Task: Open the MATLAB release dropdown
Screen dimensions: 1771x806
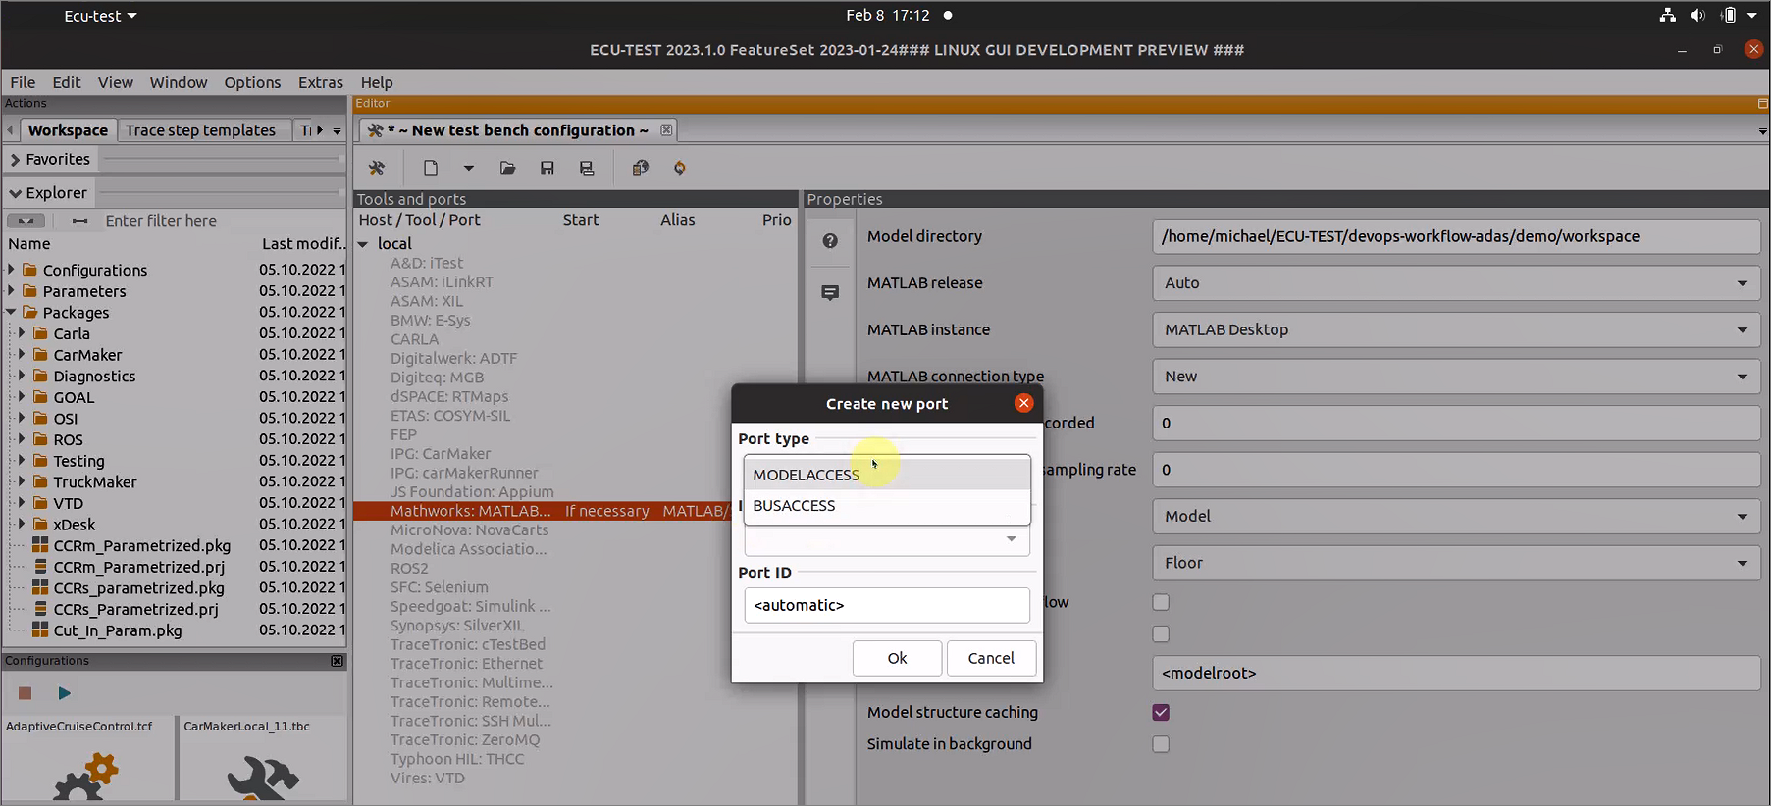Action: point(1455,283)
